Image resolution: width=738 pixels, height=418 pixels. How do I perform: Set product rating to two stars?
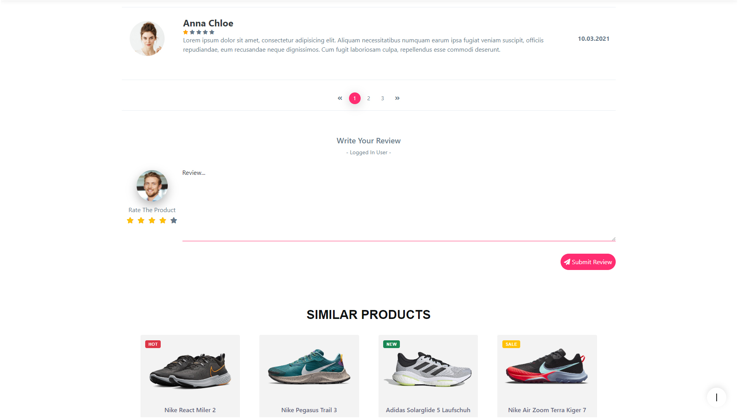[141, 221]
